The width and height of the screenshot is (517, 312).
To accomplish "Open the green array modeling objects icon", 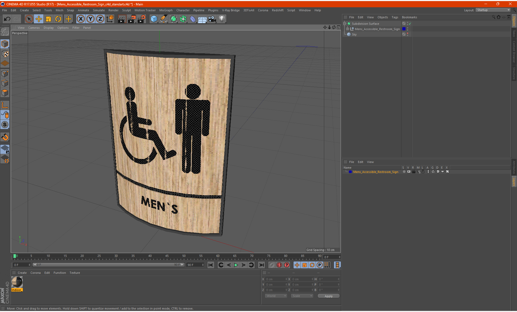I will pyautogui.click(x=183, y=19).
